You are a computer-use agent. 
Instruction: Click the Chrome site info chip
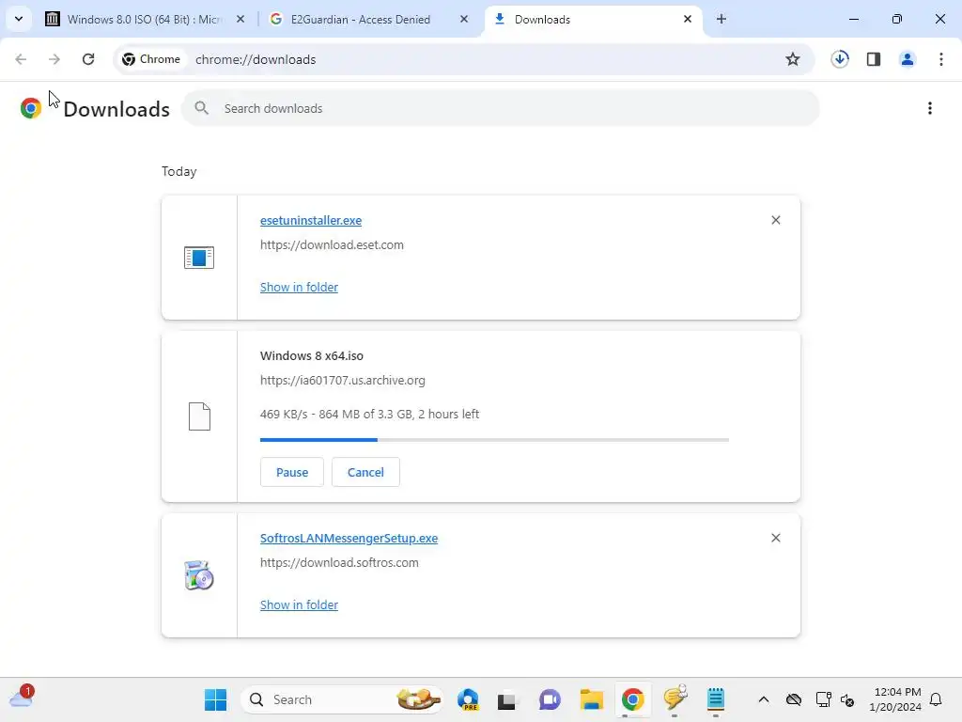tap(151, 59)
